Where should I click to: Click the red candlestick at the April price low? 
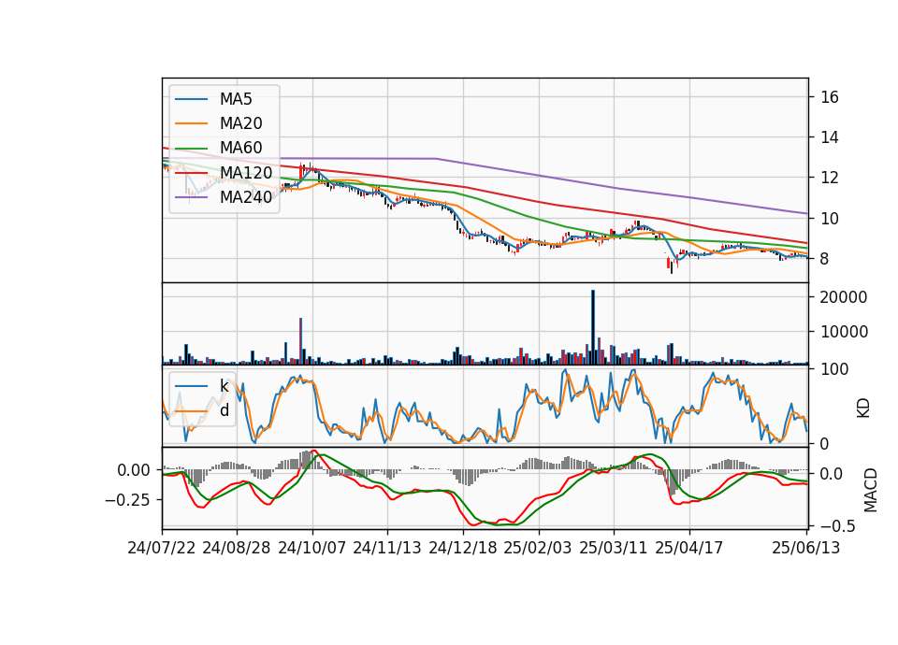tap(668, 263)
